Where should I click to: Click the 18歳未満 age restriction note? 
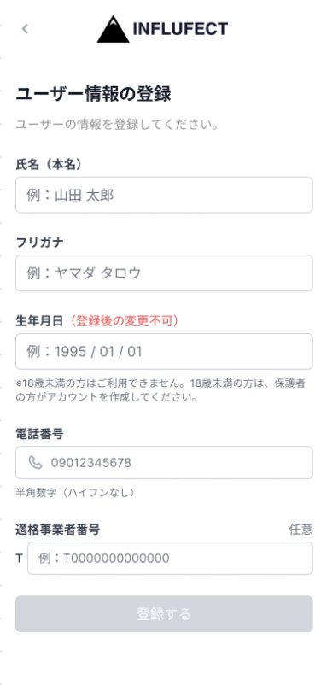coord(160,390)
